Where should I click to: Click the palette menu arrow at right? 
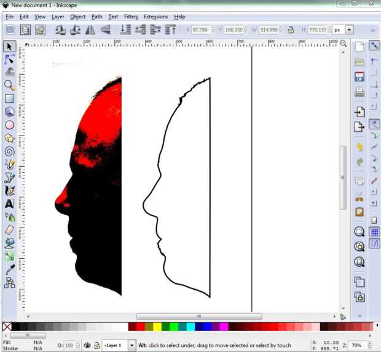[x=377, y=326]
